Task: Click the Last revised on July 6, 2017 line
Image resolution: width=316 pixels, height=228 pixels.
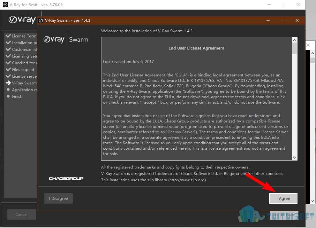Action: click(x=128, y=62)
